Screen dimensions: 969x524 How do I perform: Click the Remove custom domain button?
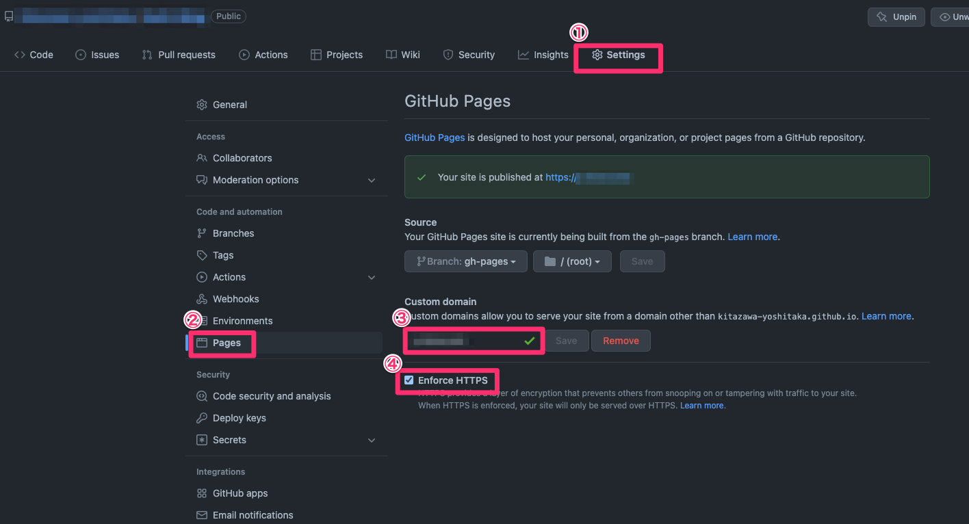coord(621,341)
